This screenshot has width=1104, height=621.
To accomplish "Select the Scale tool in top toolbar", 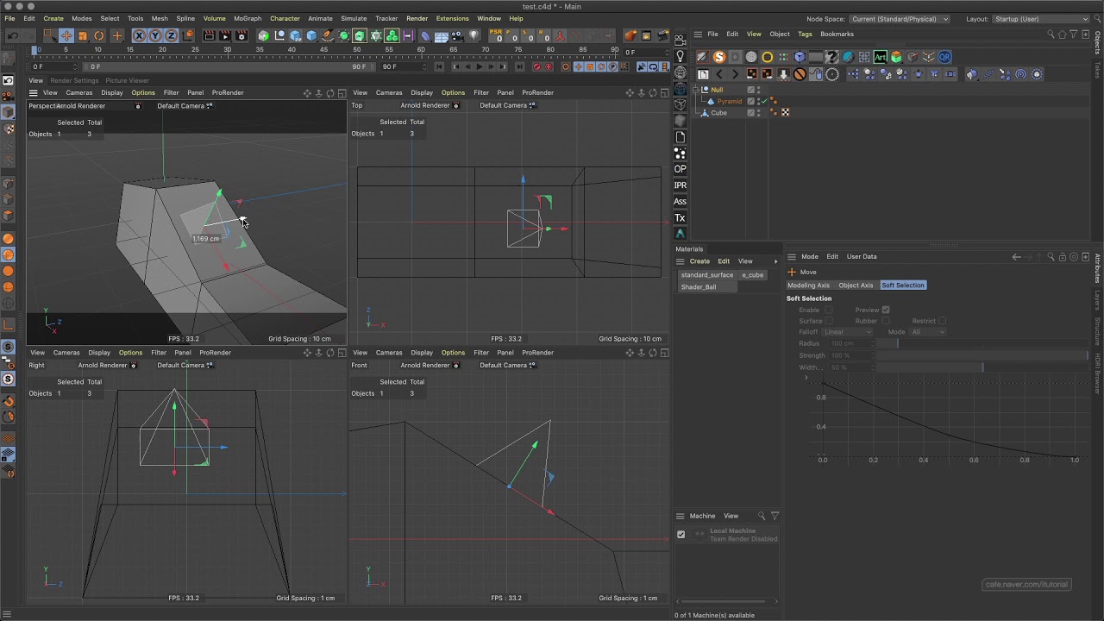I will [83, 35].
